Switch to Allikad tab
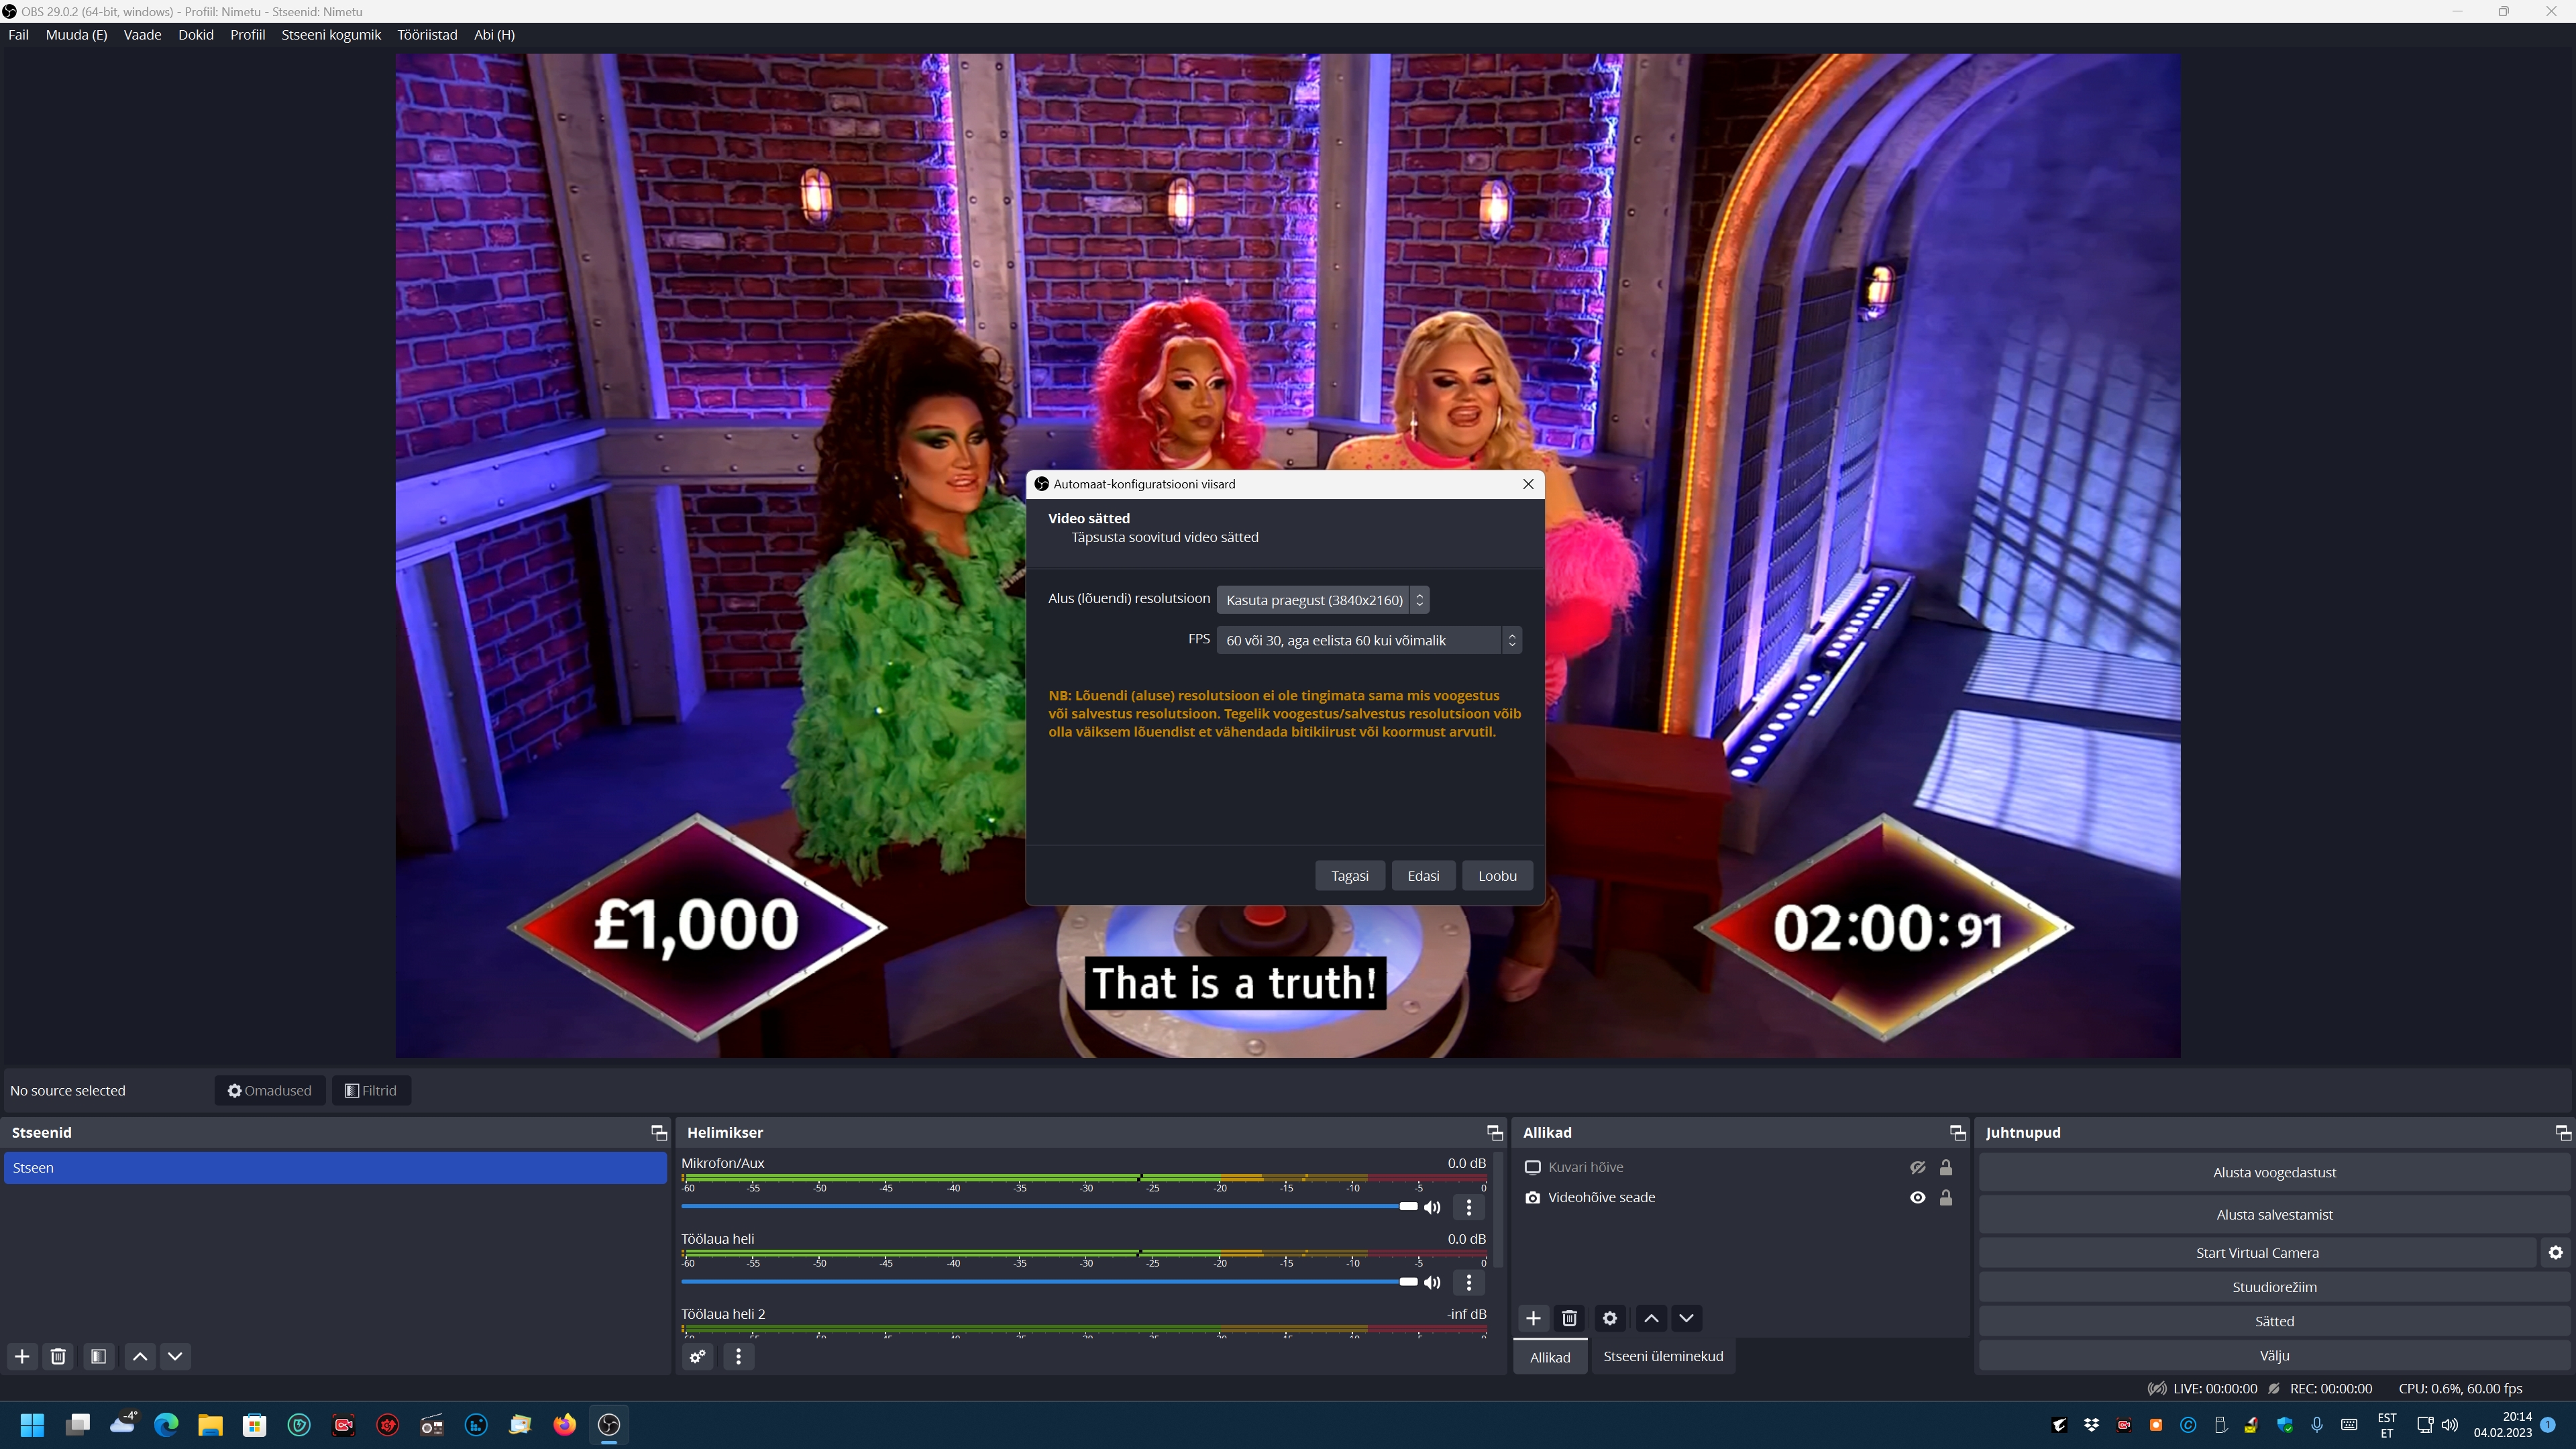 pos(1549,1357)
